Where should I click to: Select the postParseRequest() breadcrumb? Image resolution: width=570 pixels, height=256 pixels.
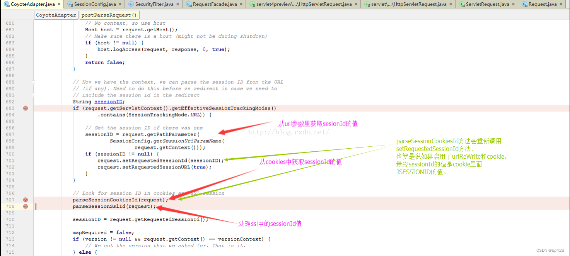tap(109, 15)
